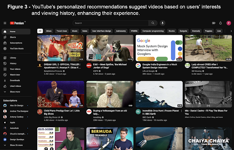Open Antony Conboy subscription
The width and height of the screenshot is (234, 150).
[16, 117]
